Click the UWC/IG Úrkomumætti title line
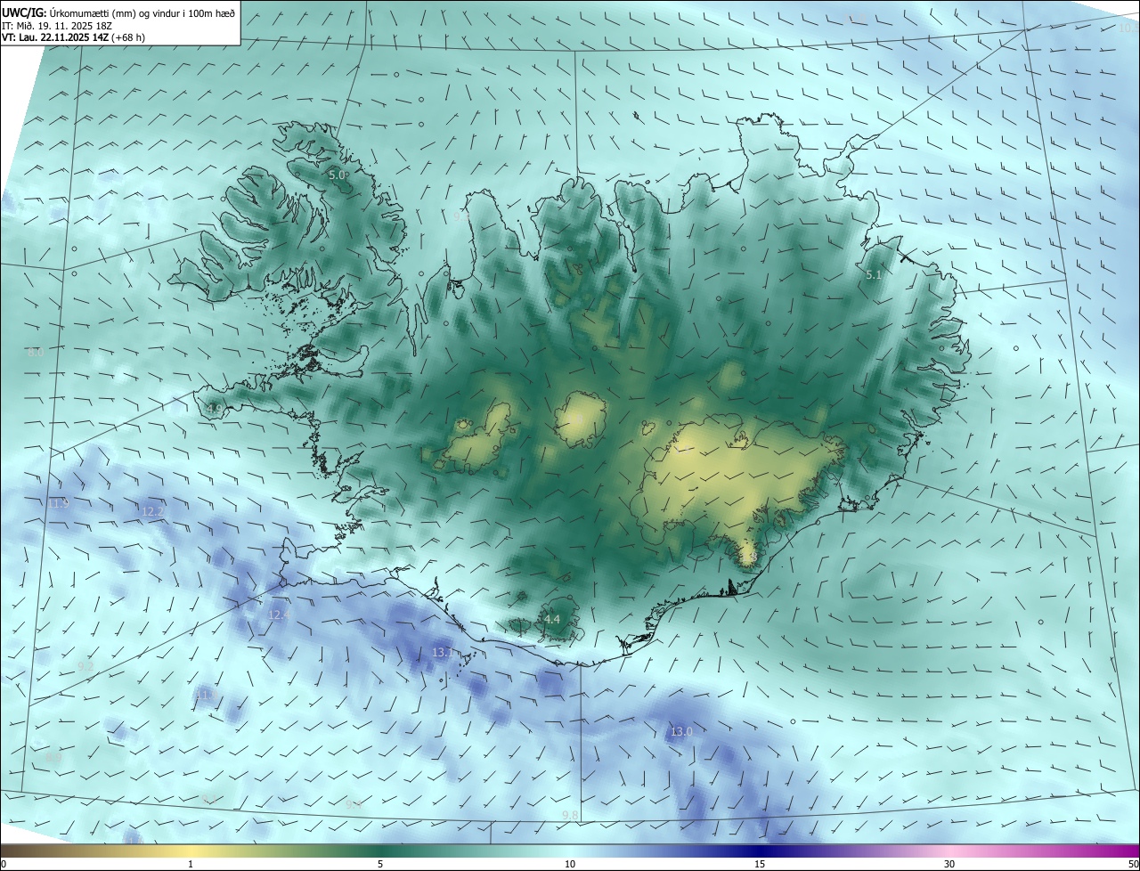Viewport: 1140px width, 871px height. 118,12
